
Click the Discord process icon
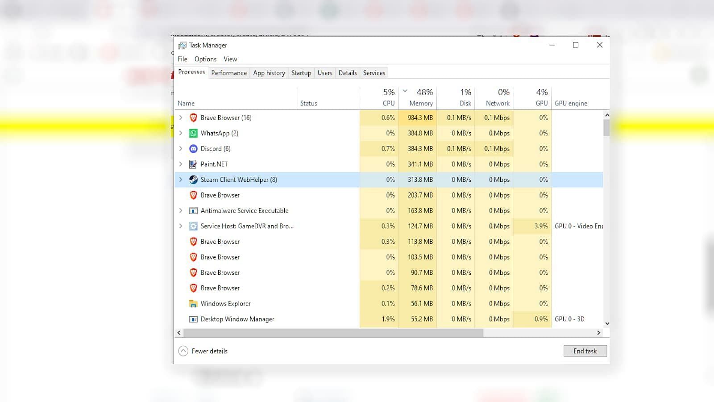click(193, 149)
